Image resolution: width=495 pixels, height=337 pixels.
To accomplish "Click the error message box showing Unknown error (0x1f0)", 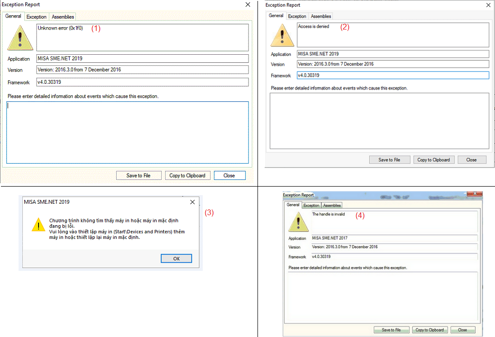I will pos(142,37).
